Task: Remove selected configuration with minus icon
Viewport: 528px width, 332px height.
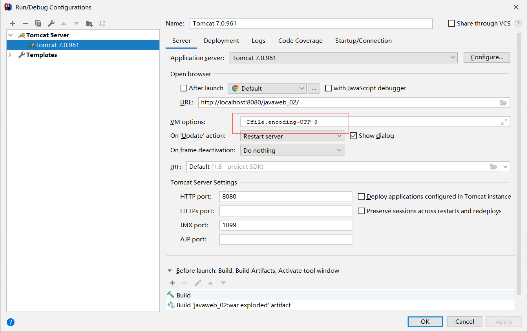Action: (x=25, y=24)
